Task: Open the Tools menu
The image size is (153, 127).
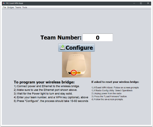Action: [x=25, y=7]
